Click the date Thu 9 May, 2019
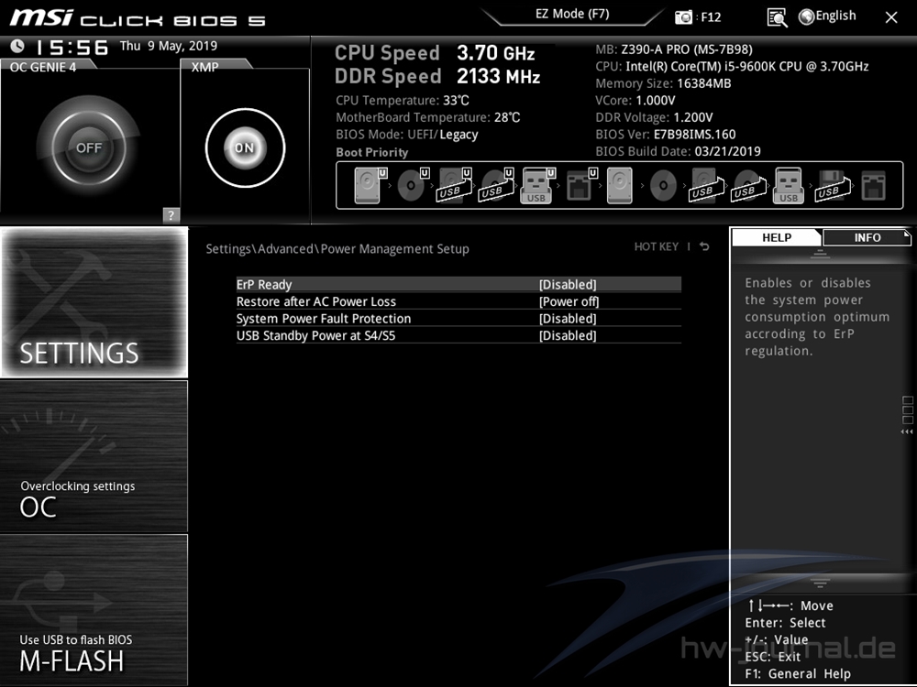The height and width of the screenshot is (687, 917). [x=169, y=46]
